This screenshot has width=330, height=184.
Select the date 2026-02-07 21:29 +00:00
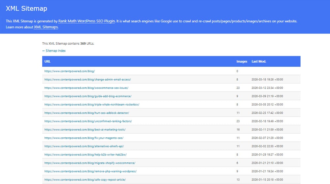[267, 138]
